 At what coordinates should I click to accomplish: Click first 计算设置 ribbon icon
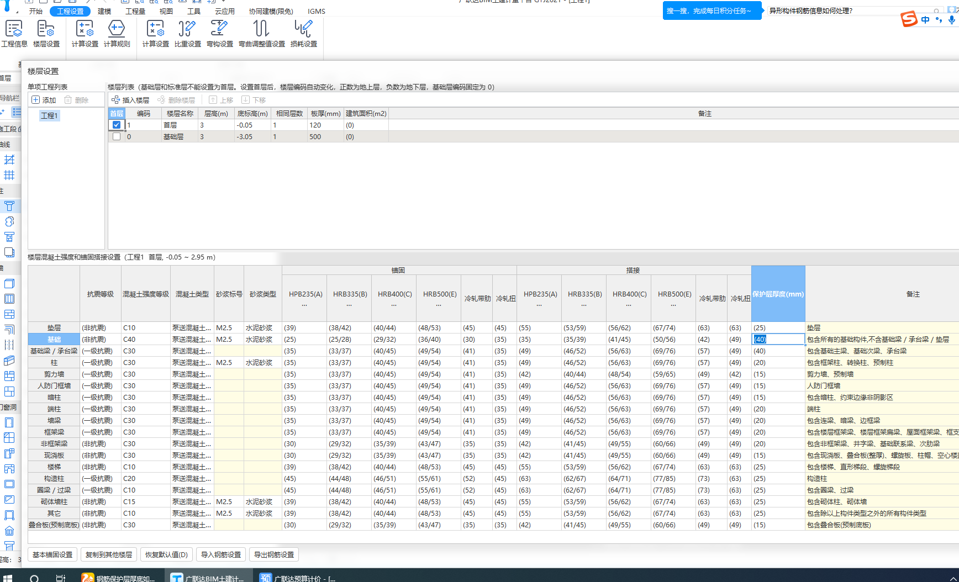[x=85, y=34]
